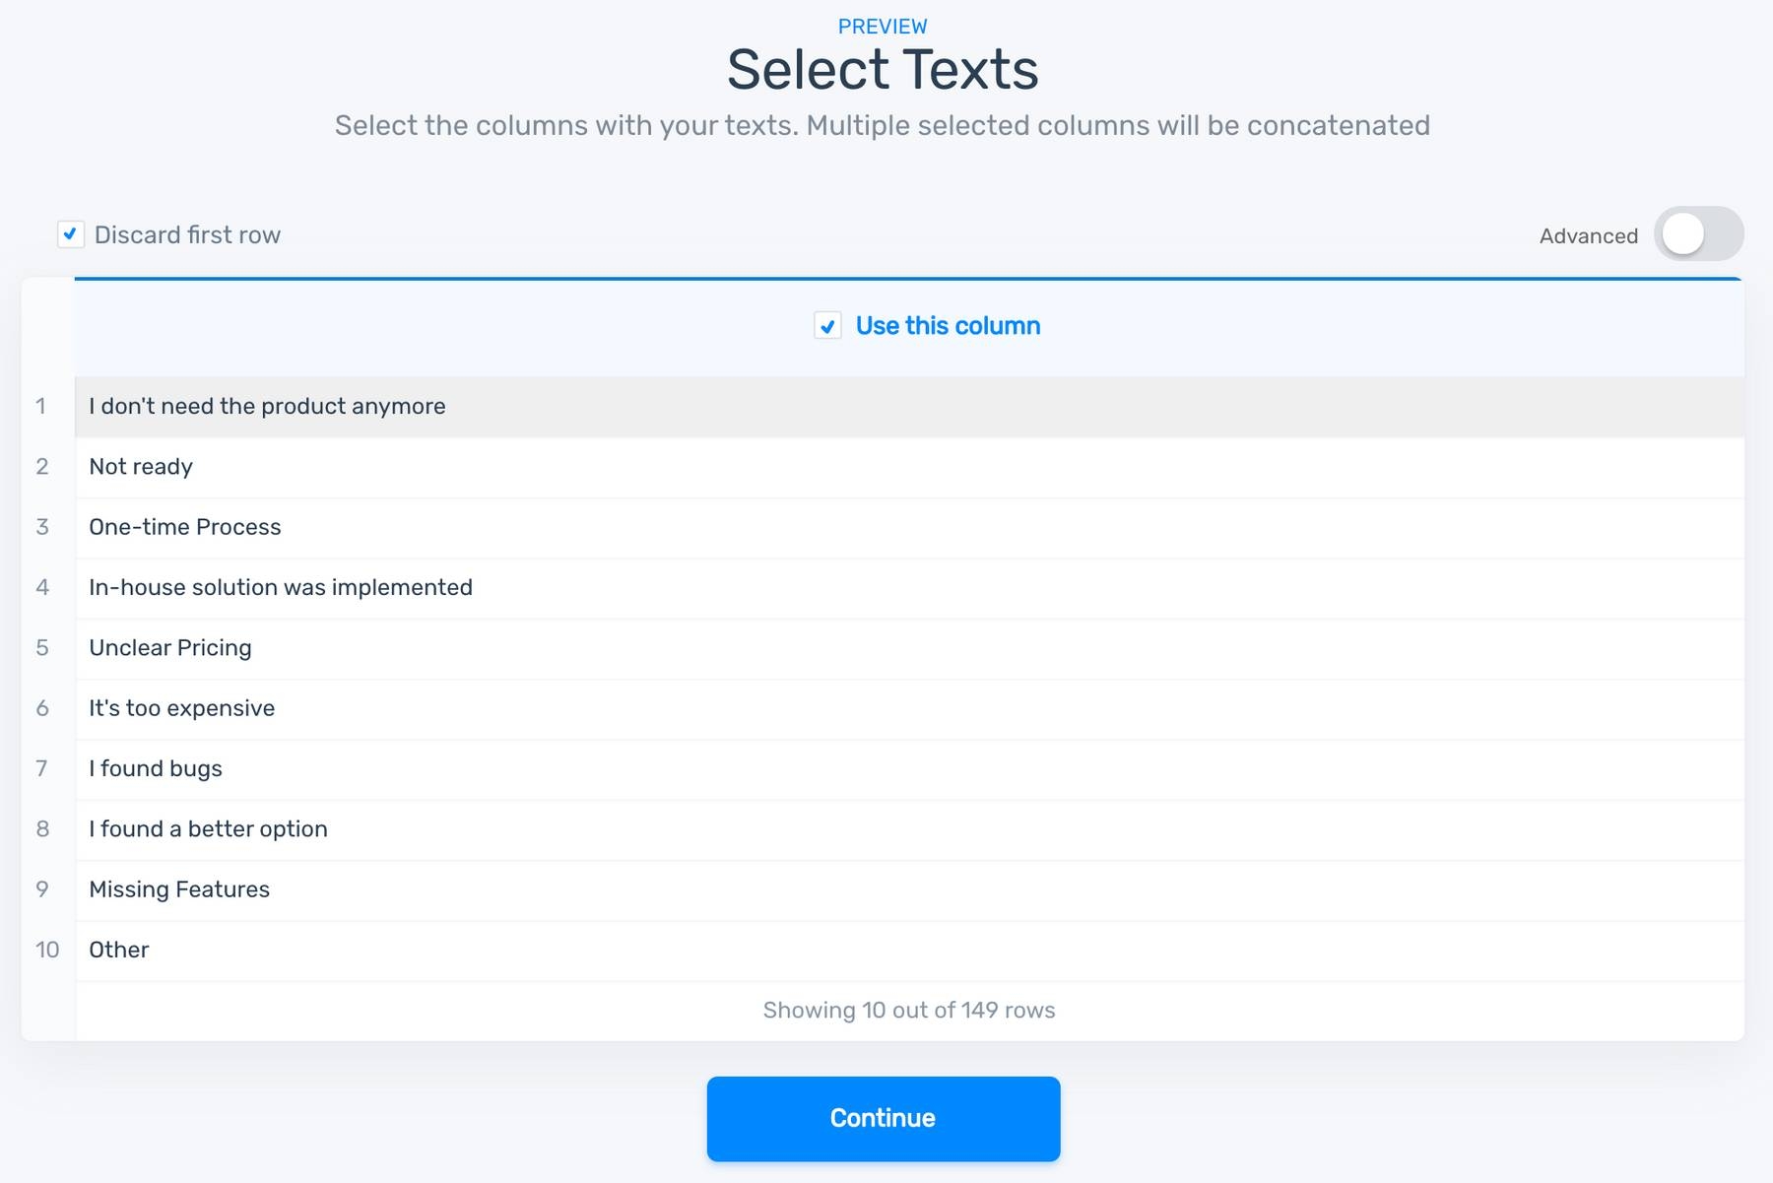Click the "One-time Process" row
Image resolution: width=1773 pixels, height=1183 pixels.
pos(185,527)
